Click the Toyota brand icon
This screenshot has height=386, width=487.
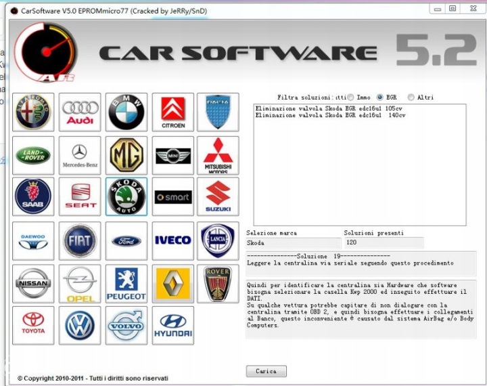tap(33, 326)
